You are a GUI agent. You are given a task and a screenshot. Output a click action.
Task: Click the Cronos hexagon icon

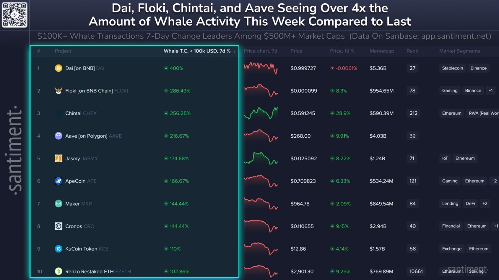(58, 226)
